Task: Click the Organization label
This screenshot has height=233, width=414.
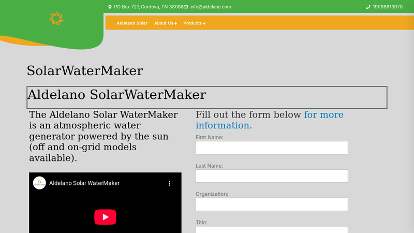Action: [x=212, y=194]
